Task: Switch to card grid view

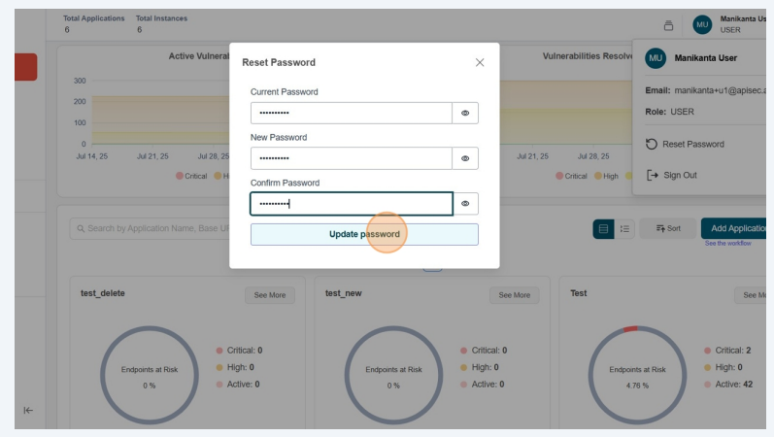Action: 603,229
